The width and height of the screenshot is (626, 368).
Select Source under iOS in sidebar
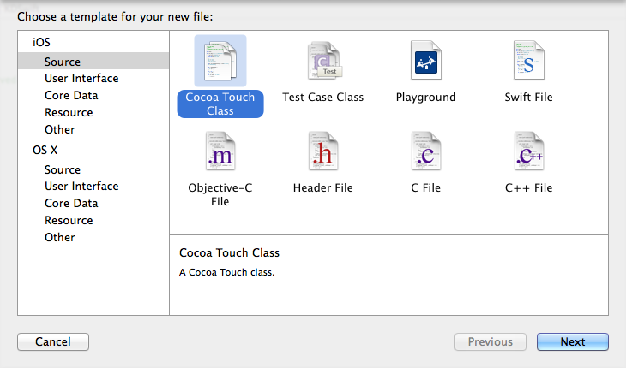coord(63,62)
